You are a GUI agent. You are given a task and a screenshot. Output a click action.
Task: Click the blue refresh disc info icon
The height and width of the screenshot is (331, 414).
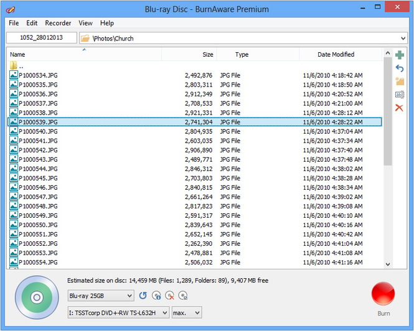click(x=143, y=296)
